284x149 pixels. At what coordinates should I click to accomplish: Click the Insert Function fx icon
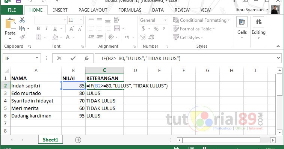(x=86, y=58)
